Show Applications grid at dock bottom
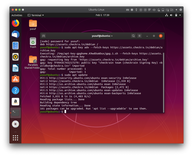193x156 pixels. coord(16,138)
